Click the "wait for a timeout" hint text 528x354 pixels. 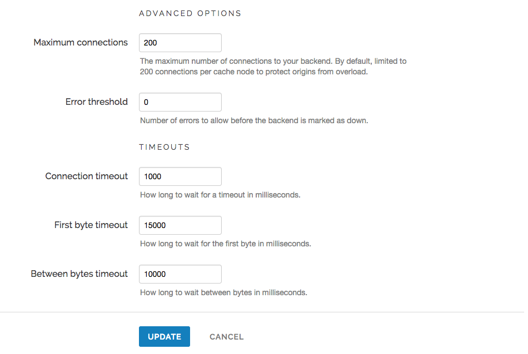pyautogui.click(x=220, y=195)
